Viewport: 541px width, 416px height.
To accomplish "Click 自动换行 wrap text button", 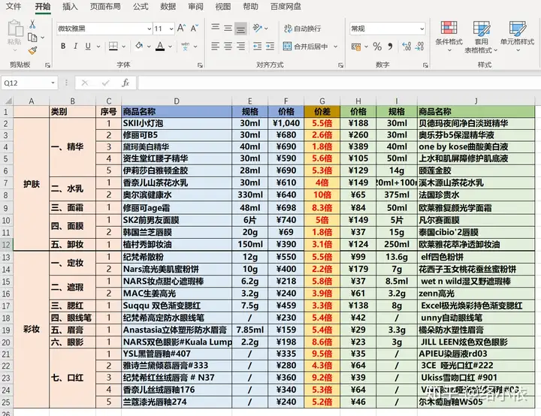I will [302, 29].
